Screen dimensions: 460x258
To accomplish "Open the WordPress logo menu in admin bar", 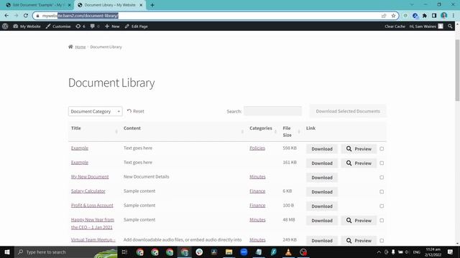I will pos(5,27).
